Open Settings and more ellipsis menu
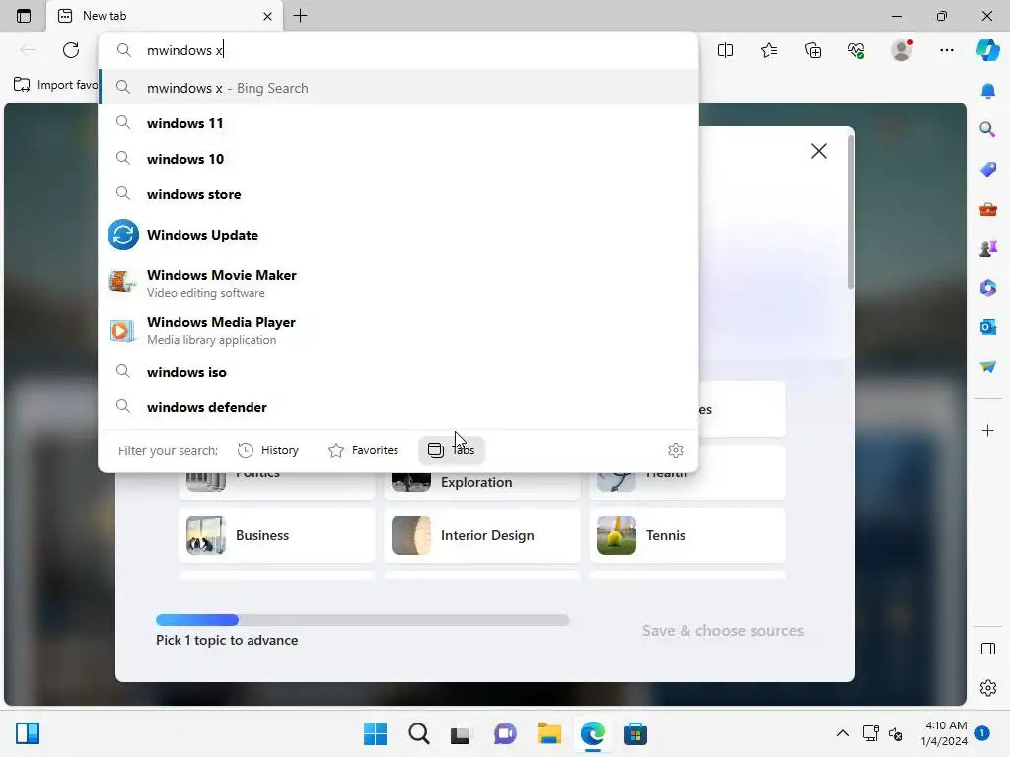Viewport: 1010px width, 757px height. (946, 50)
